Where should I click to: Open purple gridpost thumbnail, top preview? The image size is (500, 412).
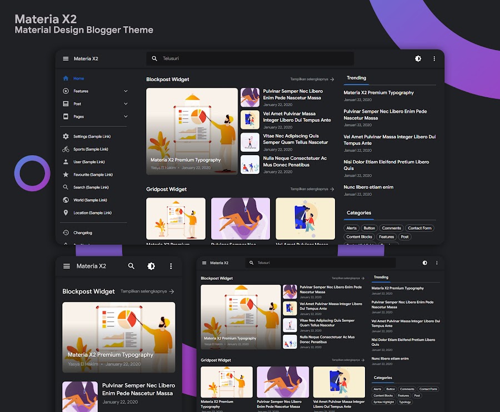tap(241, 219)
